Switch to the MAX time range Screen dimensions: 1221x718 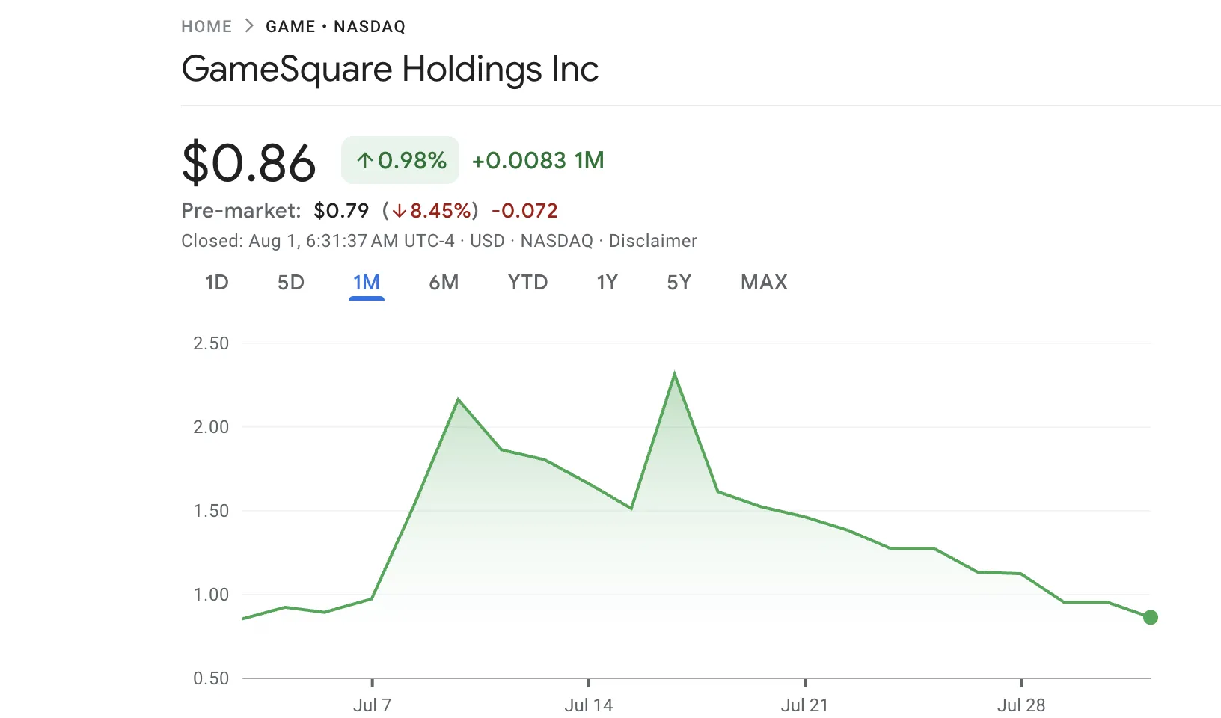(x=764, y=283)
